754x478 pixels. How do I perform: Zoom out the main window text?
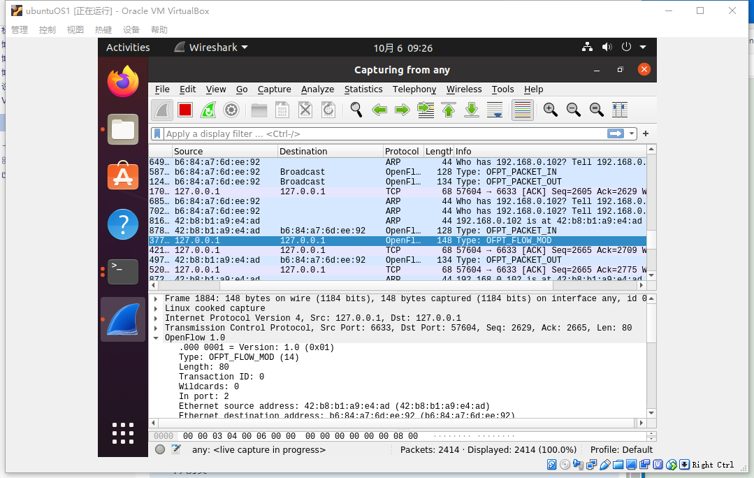pyautogui.click(x=573, y=110)
